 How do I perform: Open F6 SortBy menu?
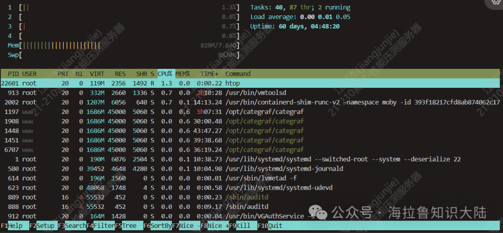click(x=157, y=226)
